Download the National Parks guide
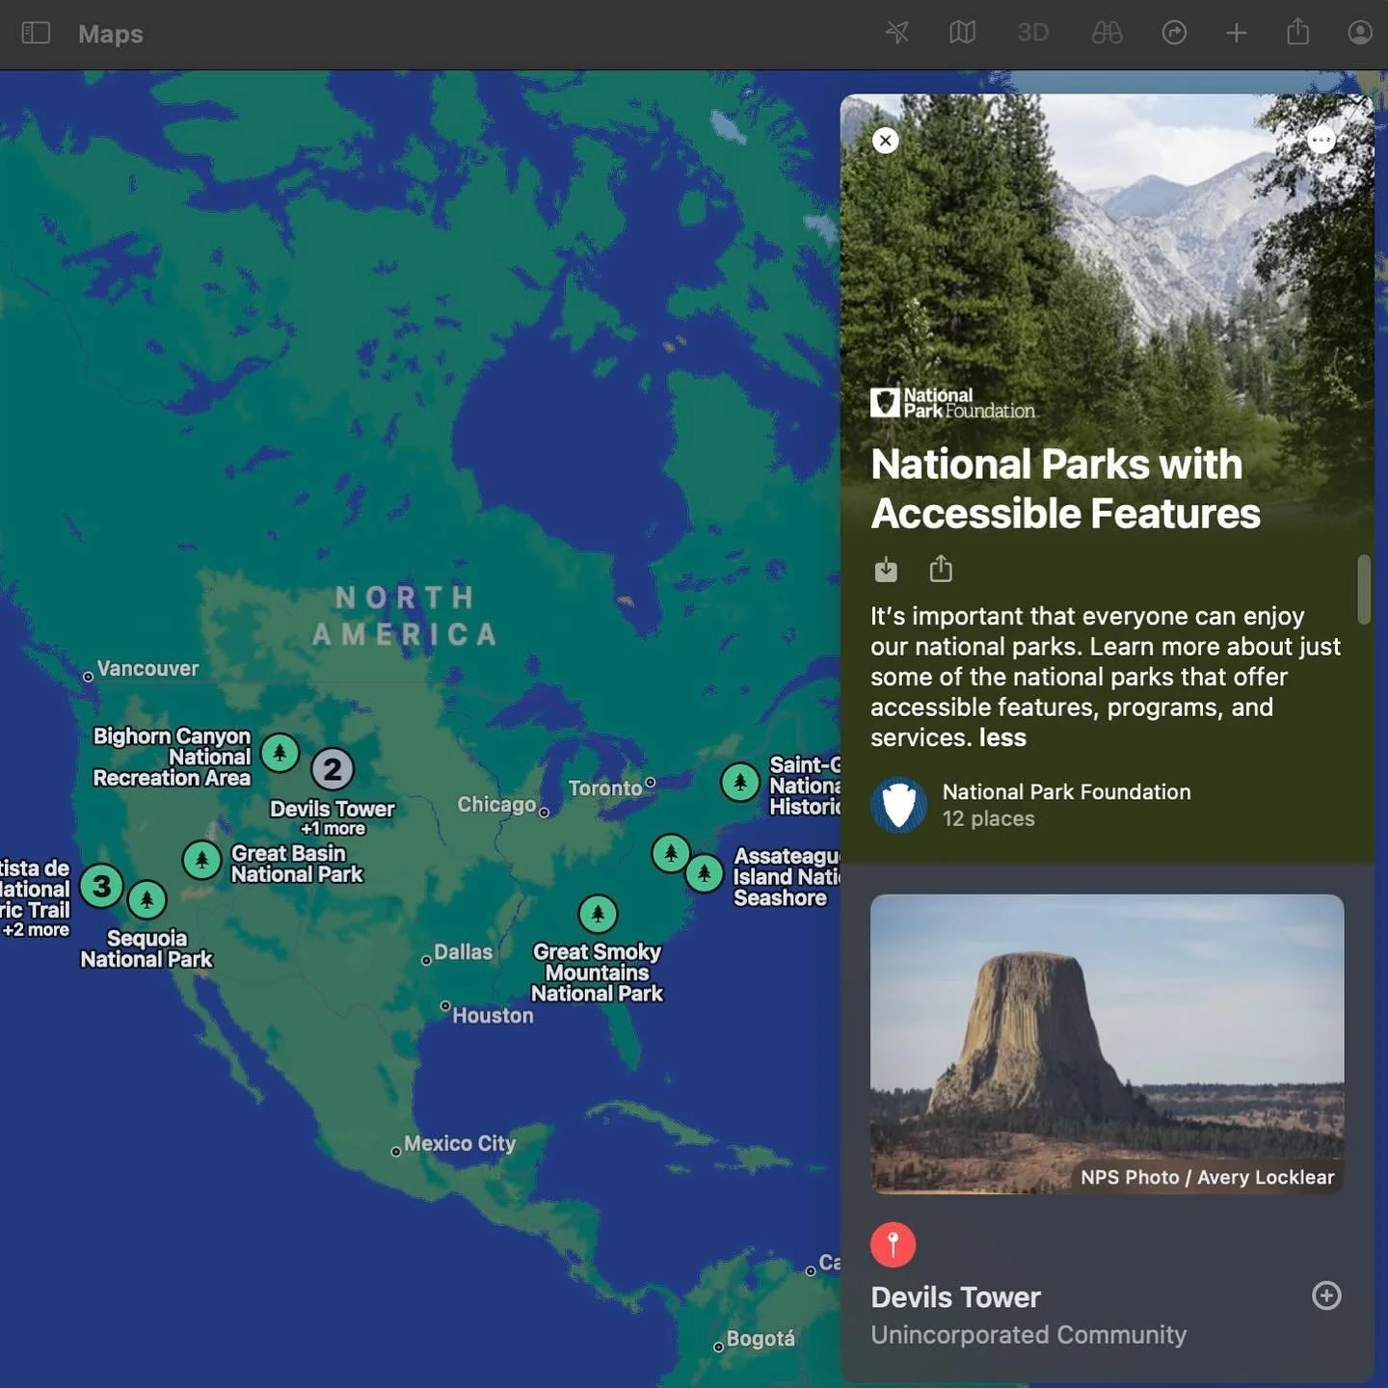Viewport: 1388px width, 1388px height. coord(886,569)
